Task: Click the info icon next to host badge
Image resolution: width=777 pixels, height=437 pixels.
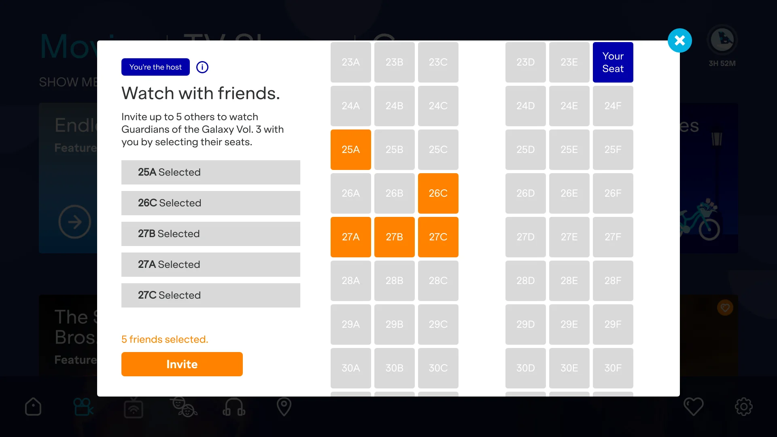Action: (202, 67)
